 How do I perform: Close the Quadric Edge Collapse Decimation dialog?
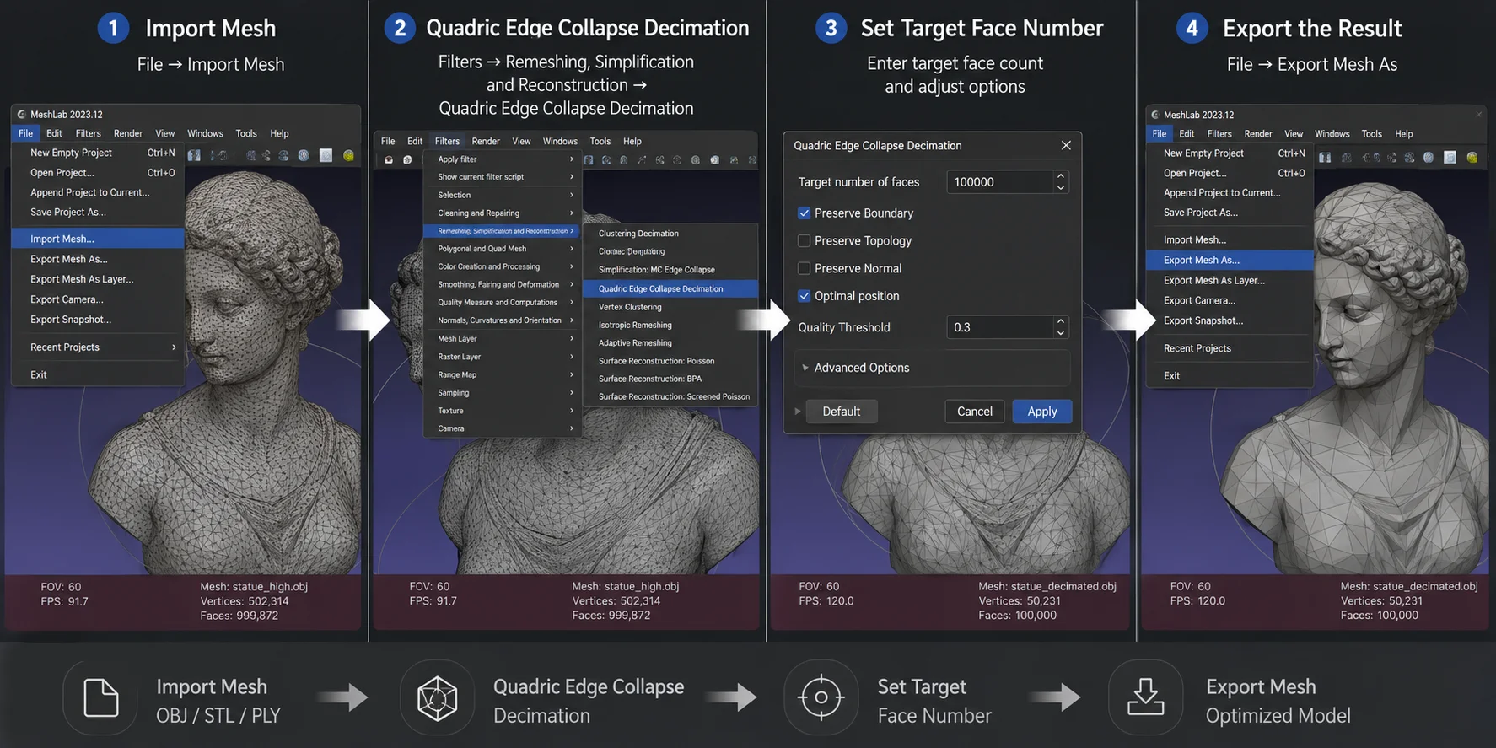click(x=1066, y=145)
